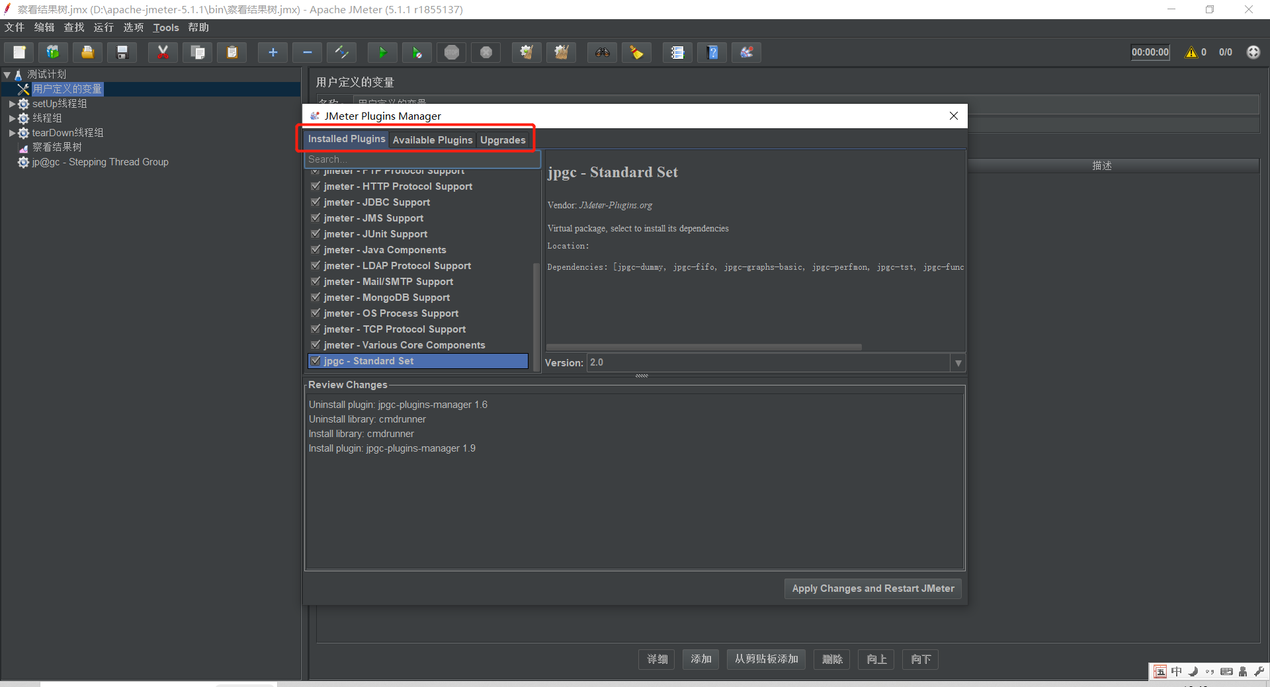1270x687 pixels.
Task: Open the Tools menu
Action: [166, 28]
